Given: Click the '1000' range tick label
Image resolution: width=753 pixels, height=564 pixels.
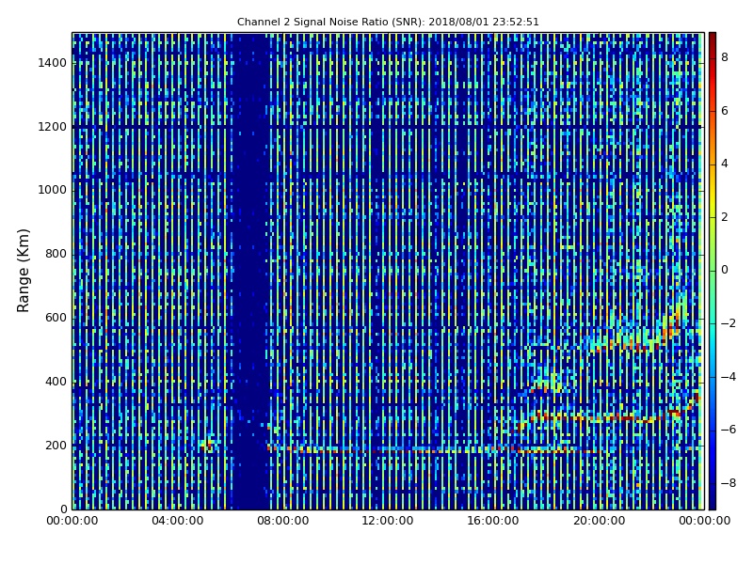Looking at the screenshot, I should coord(53,190).
